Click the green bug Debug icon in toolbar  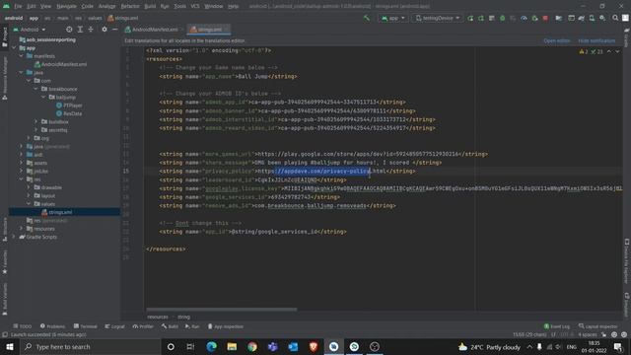(x=502, y=18)
